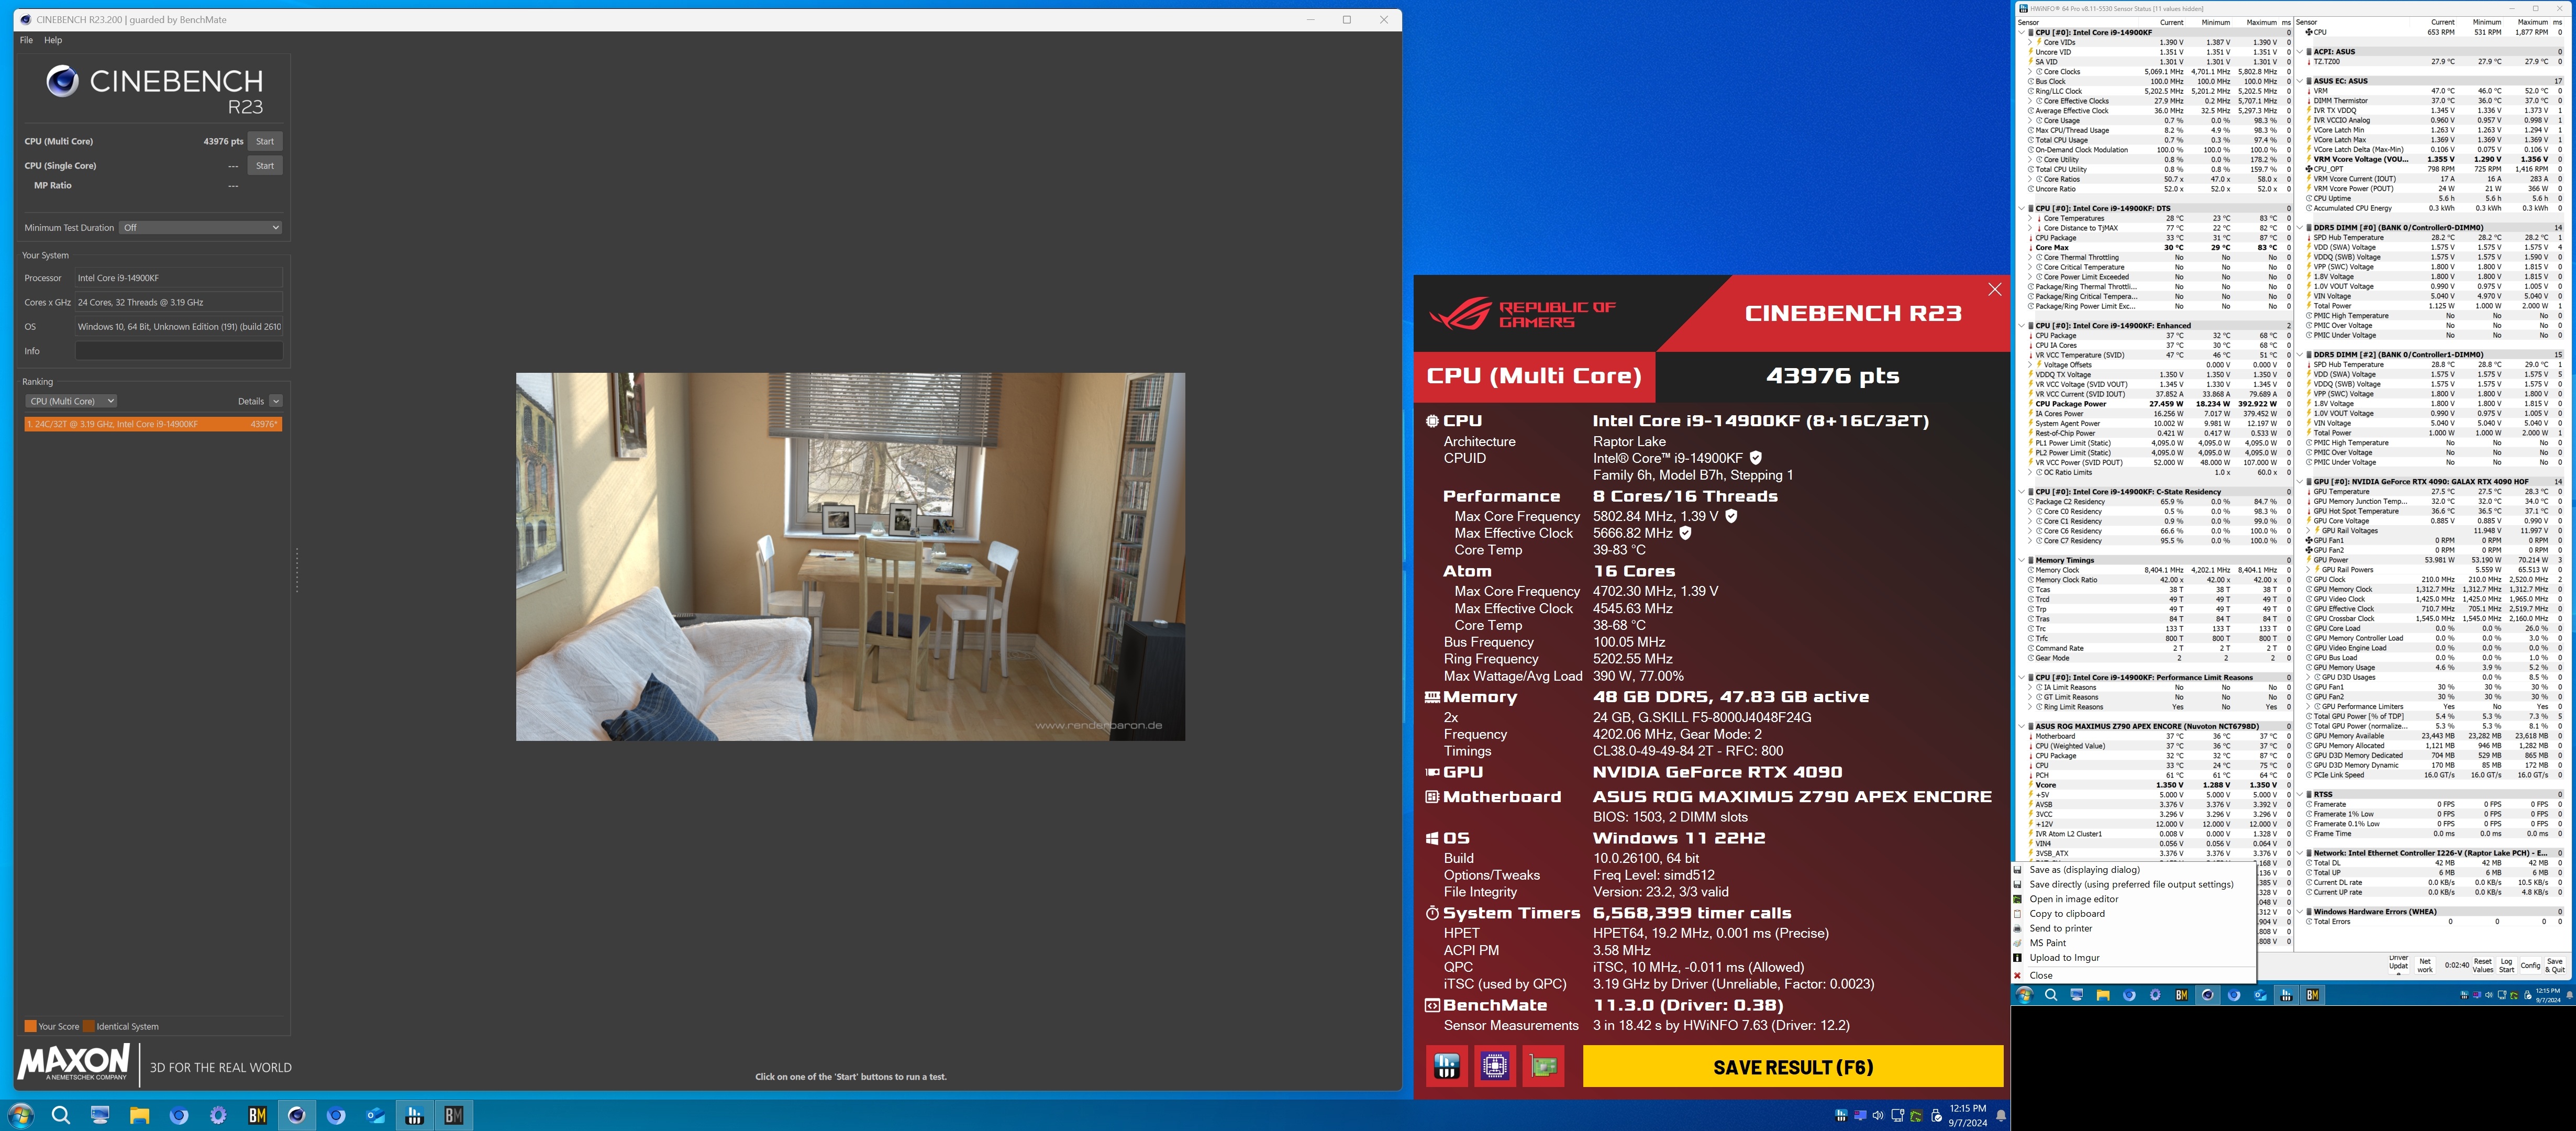
Task: Click the safely remove hardware tray icon
Action: [1936, 1115]
